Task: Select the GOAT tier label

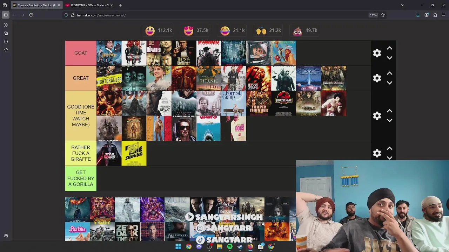Action: pos(81,53)
